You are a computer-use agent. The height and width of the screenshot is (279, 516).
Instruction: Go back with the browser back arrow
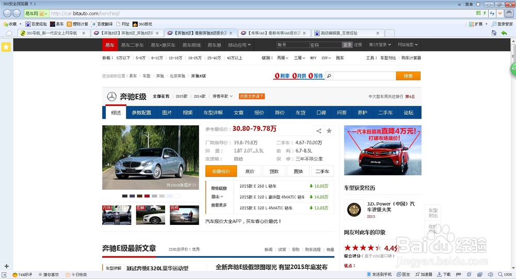coord(7,13)
